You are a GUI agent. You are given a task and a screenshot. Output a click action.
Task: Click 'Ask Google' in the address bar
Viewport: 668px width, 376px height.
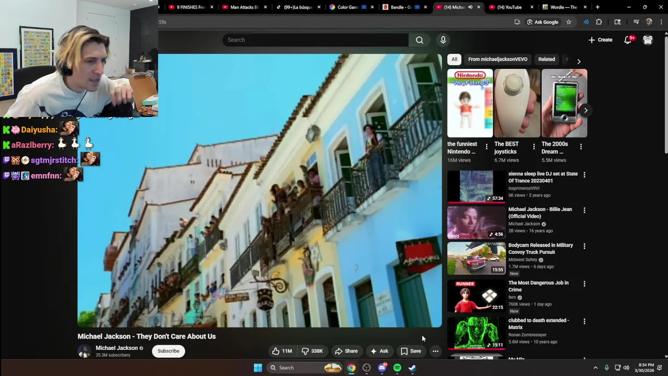point(543,22)
